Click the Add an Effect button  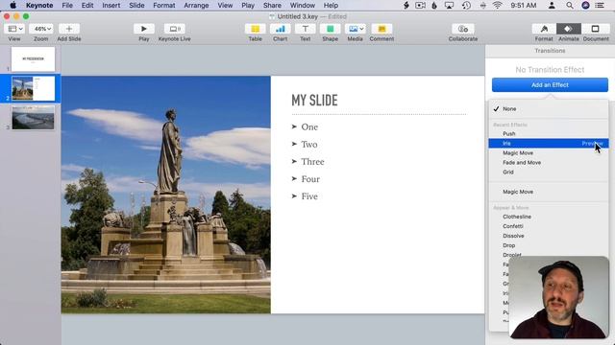[x=550, y=85]
